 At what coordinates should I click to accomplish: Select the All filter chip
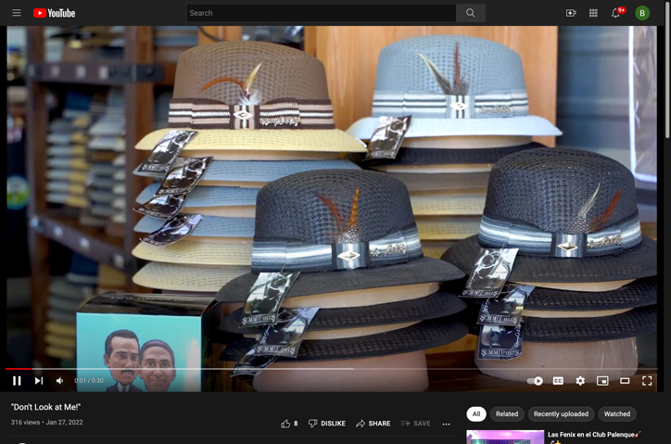tap(476, 414)
